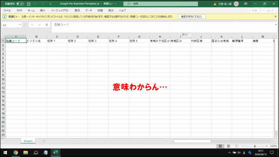Screen dimensions: 279x157
Task: Select cell with 住所 5
Action: click(x=139, y=41)
